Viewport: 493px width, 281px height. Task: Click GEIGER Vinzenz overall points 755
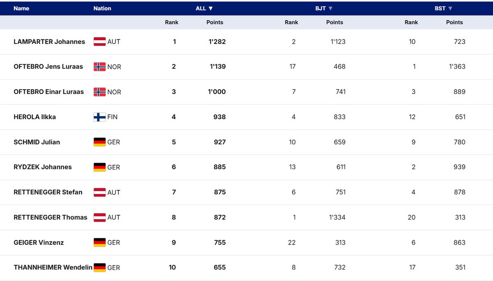pyautogui.click(x=220, y=242)
